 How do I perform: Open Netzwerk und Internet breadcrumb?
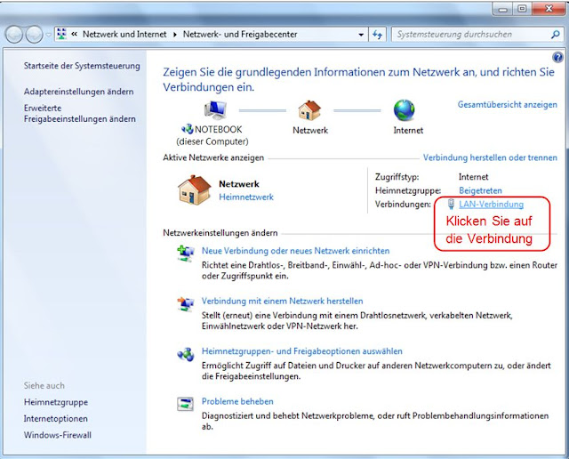[124, 34]
